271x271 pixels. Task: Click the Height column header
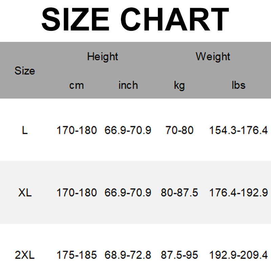pos(102,56)
